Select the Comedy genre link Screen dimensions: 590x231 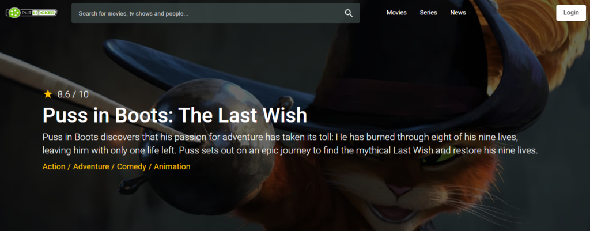click(x=131, y=166)
